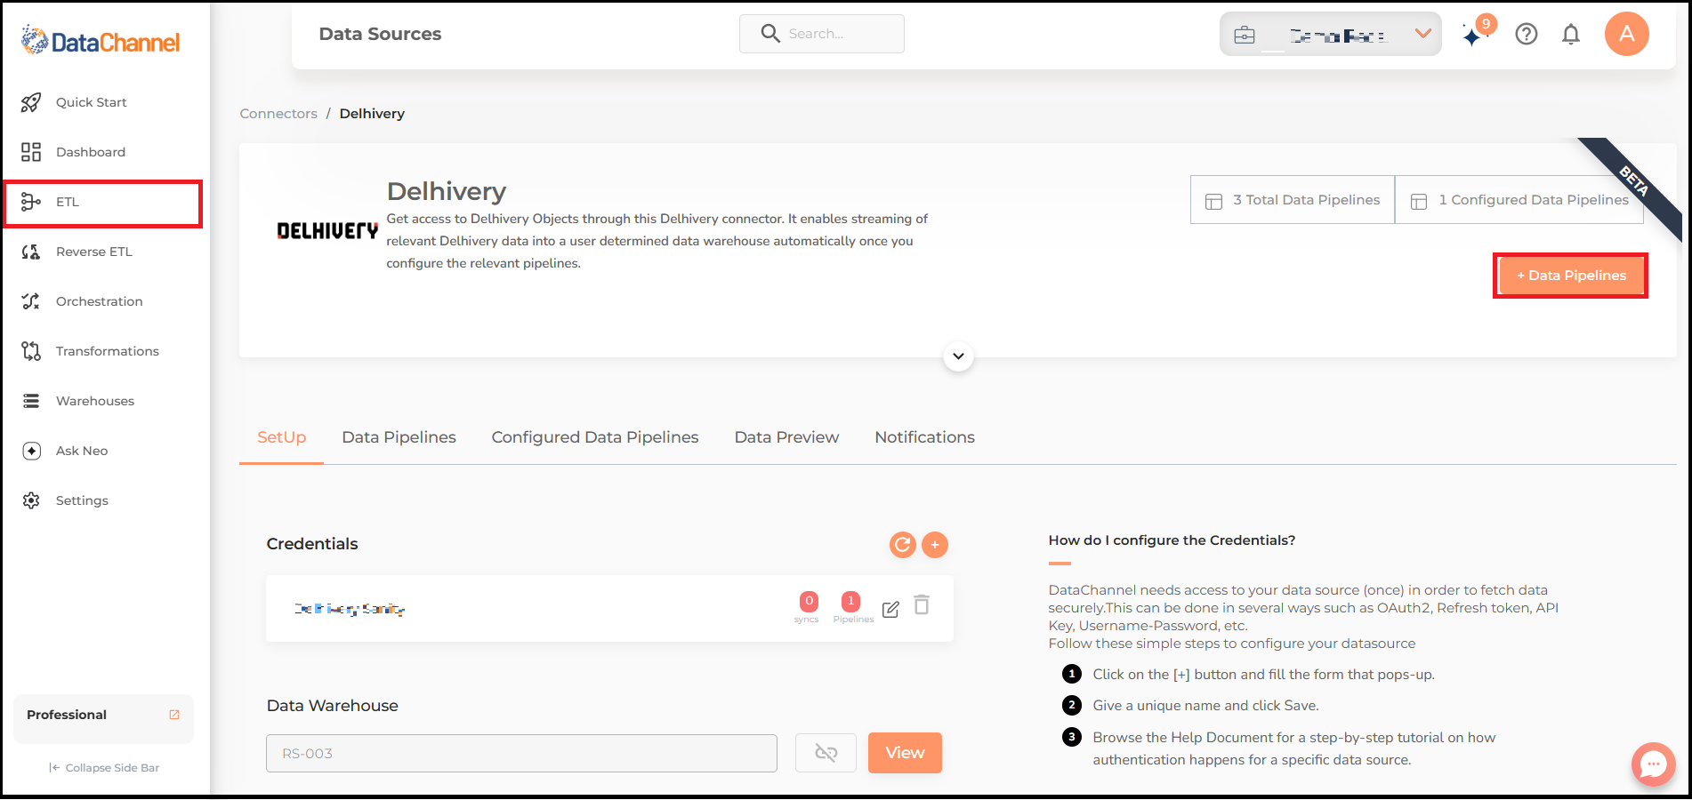Open the notifications bell icon
1692x800 pixels.
point(1571,34)
